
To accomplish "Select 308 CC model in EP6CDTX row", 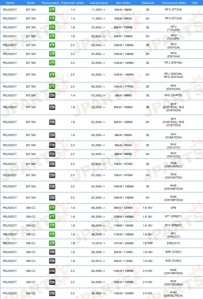I will 31,243.
